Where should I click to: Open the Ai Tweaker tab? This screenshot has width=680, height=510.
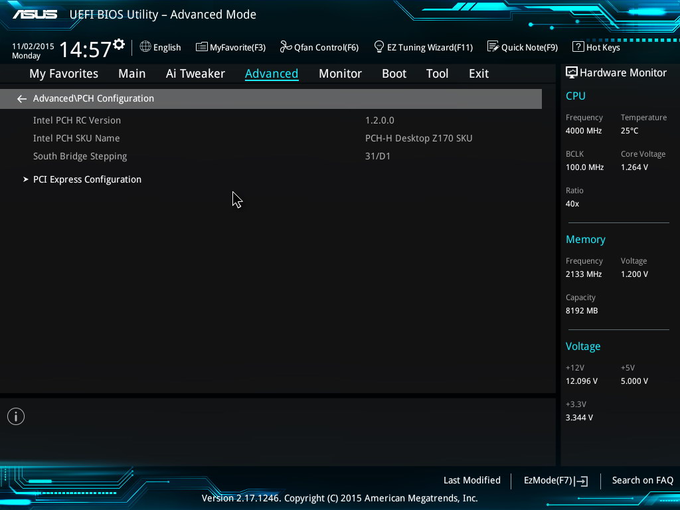coord(195,74)
